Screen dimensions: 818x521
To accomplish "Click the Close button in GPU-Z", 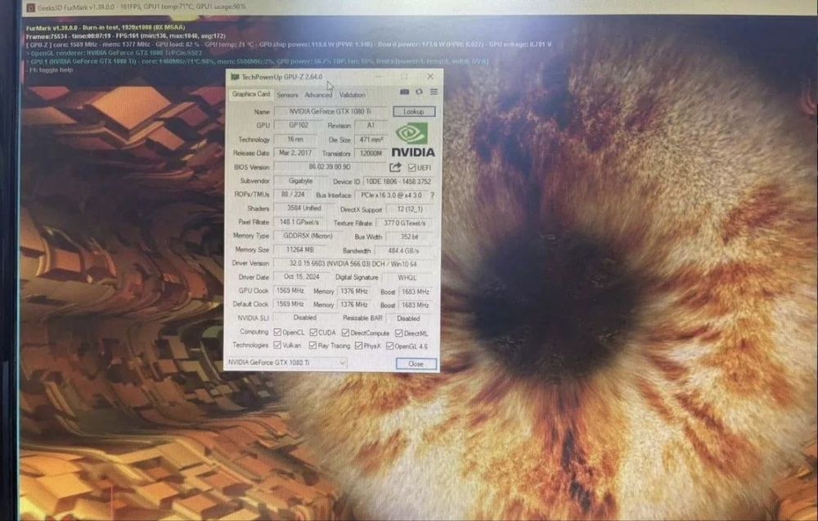I will (x=416, y=363).
